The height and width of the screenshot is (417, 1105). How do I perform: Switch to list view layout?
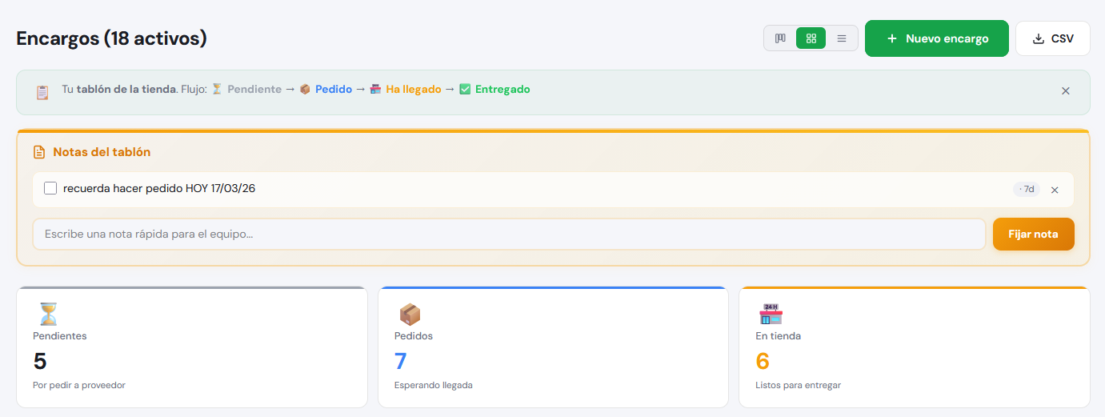click(841, 38)
